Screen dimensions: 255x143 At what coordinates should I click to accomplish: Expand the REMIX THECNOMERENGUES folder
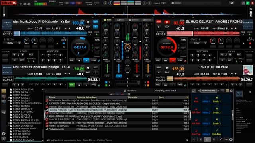(x=9, y=123)
